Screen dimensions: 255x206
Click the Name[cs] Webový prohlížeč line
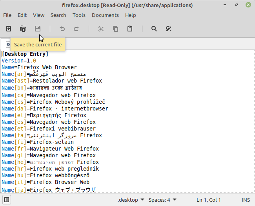[53, 102]
